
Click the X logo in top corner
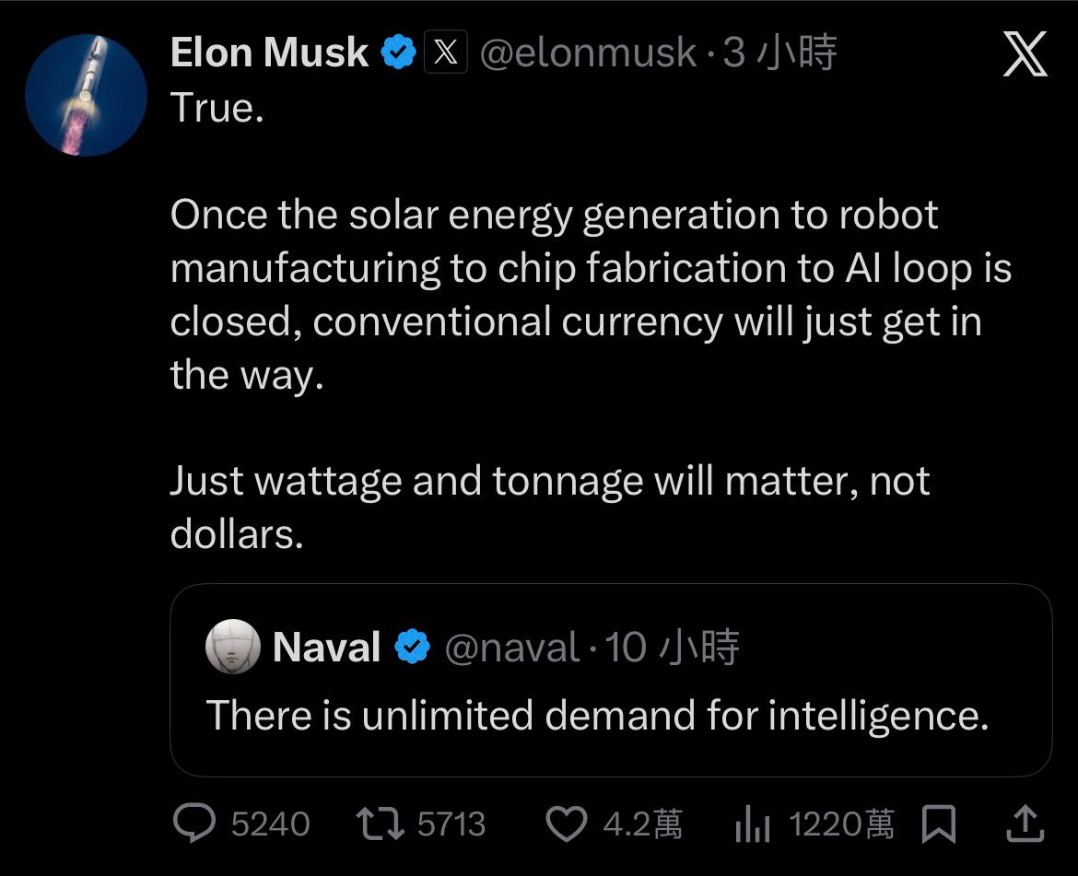click(1024, 54)
